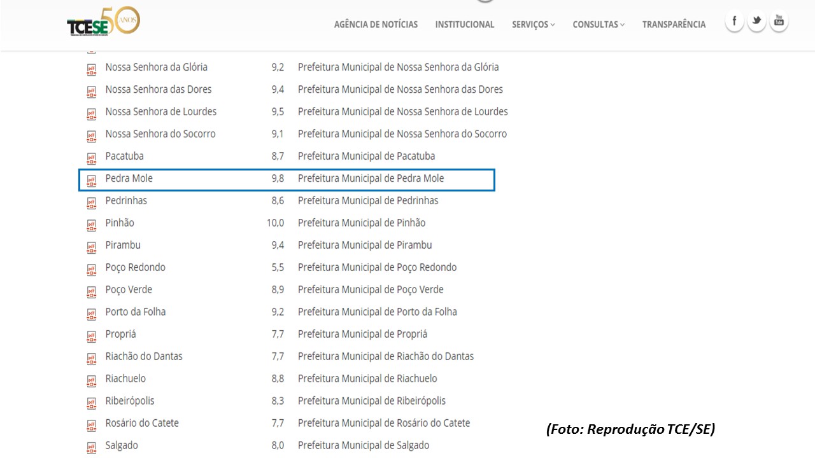
Task: Click the TCESE 50 anos logo
Action: click(x=103, y=23)
